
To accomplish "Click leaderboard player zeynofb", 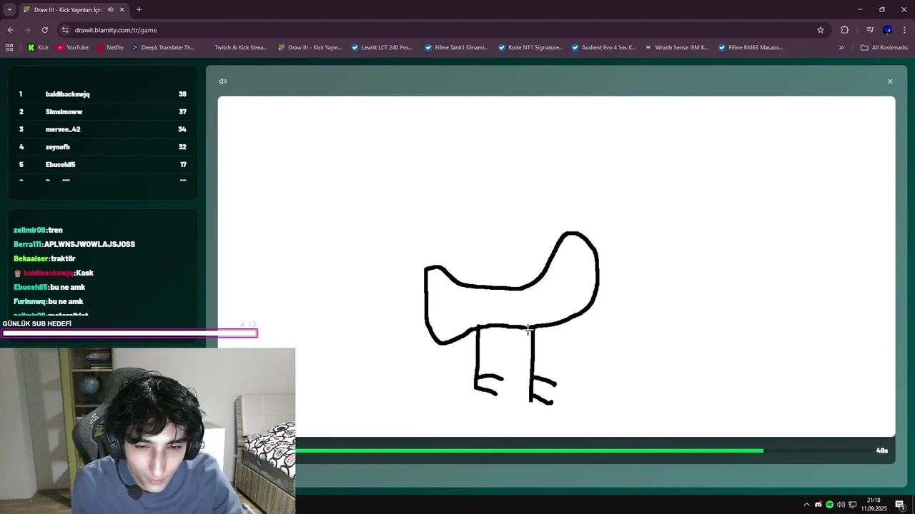I will 58,147.
